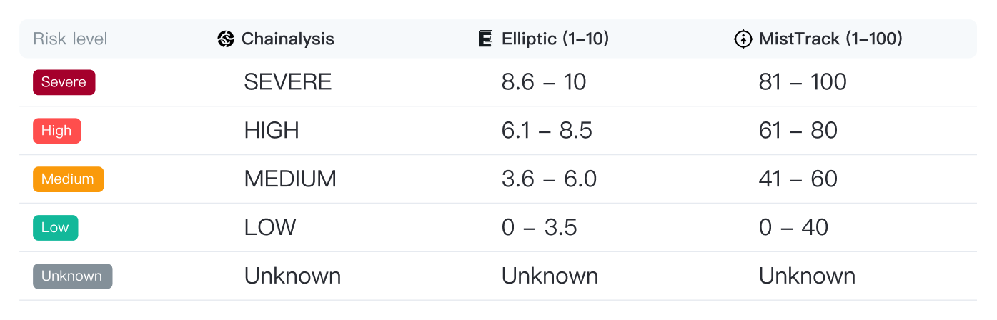Screen dimensions: 997x320
Task: Click the Chainalysis logo icon
Action: 226,39
